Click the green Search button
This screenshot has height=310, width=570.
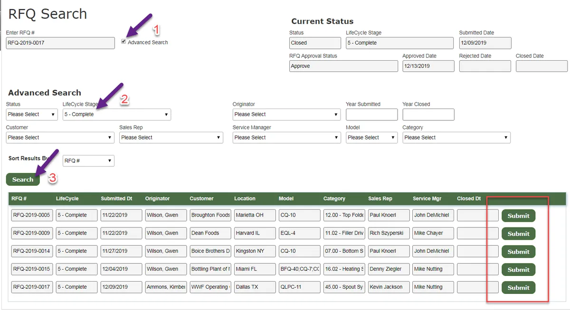pyautogui.click(x=23, y=179)
